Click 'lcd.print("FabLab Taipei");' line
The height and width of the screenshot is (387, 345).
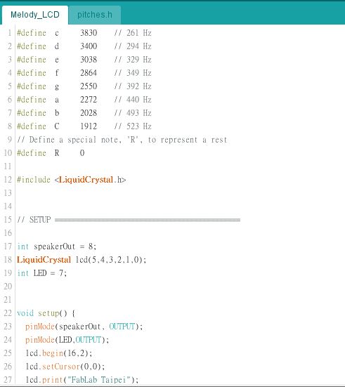(x=82, y=379)
